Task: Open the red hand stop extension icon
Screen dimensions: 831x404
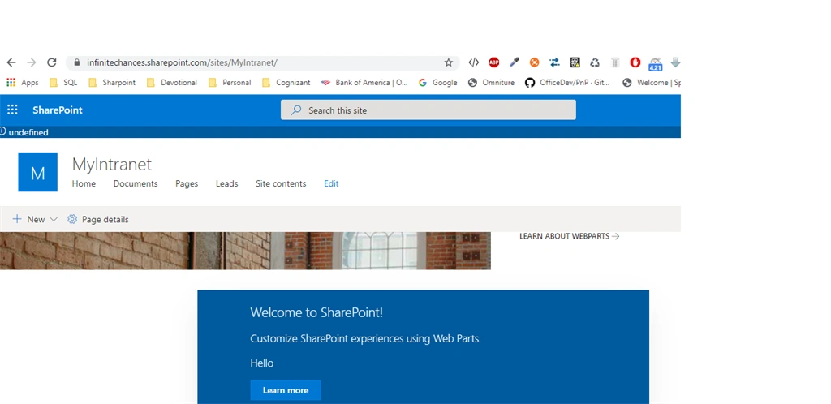Action: click(x=635, y=62)
